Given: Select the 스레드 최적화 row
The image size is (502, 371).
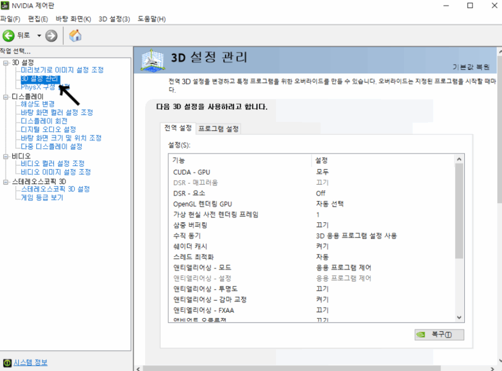Looking at the screenshot, I should coord(311,257).
